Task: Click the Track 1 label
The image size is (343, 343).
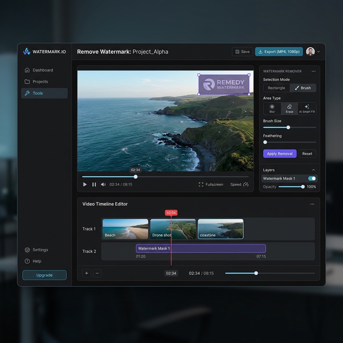Action: (89, 229)
